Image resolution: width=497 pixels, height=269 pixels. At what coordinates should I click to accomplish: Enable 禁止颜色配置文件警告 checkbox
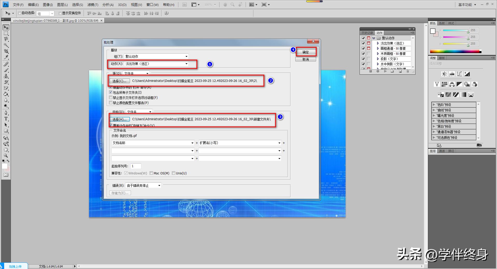(111, 103)
